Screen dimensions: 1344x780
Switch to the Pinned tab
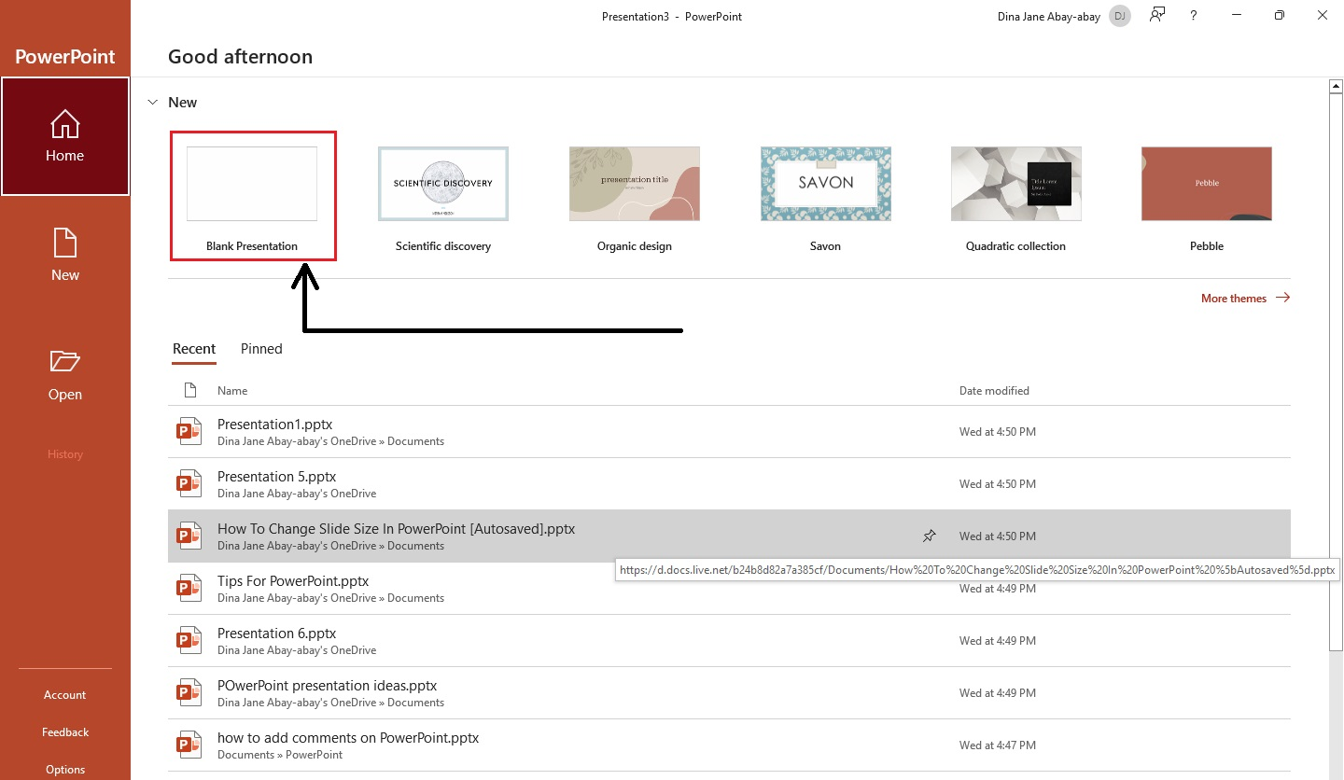click(260, 348)
